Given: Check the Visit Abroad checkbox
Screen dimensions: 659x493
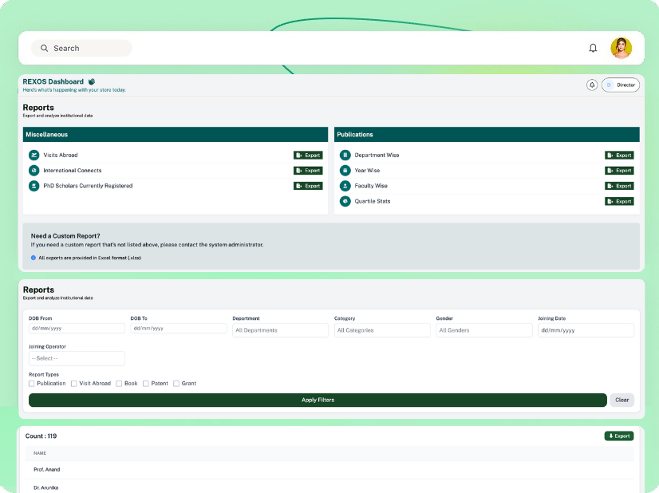Looking at the screenshot, I should [x=74, y=384].
